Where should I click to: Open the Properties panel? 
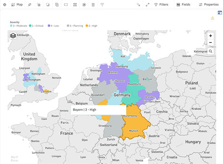tap(209, 5)
